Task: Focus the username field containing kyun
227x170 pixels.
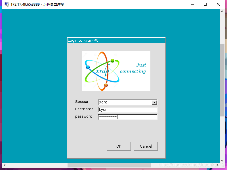Action: (127, 110)
